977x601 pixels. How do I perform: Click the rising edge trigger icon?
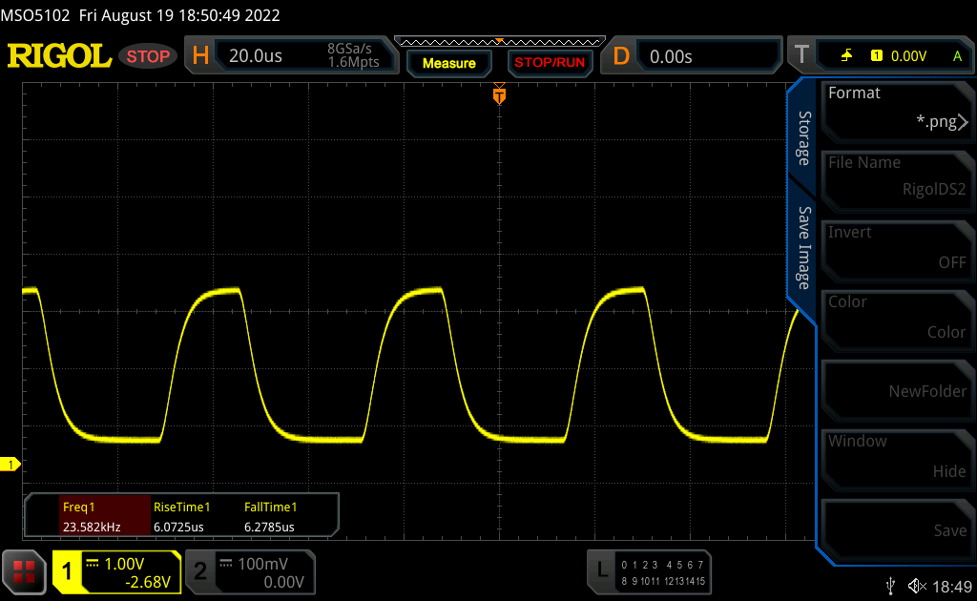[x=846, y=56]
